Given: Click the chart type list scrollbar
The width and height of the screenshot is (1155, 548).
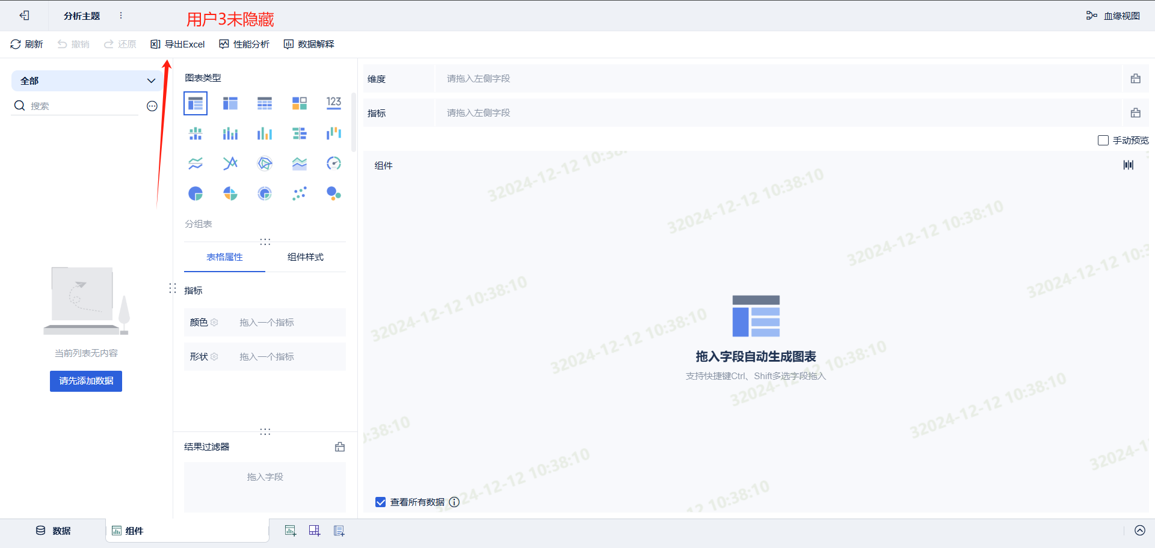Looking at the screenshot, I should point(354,122).
